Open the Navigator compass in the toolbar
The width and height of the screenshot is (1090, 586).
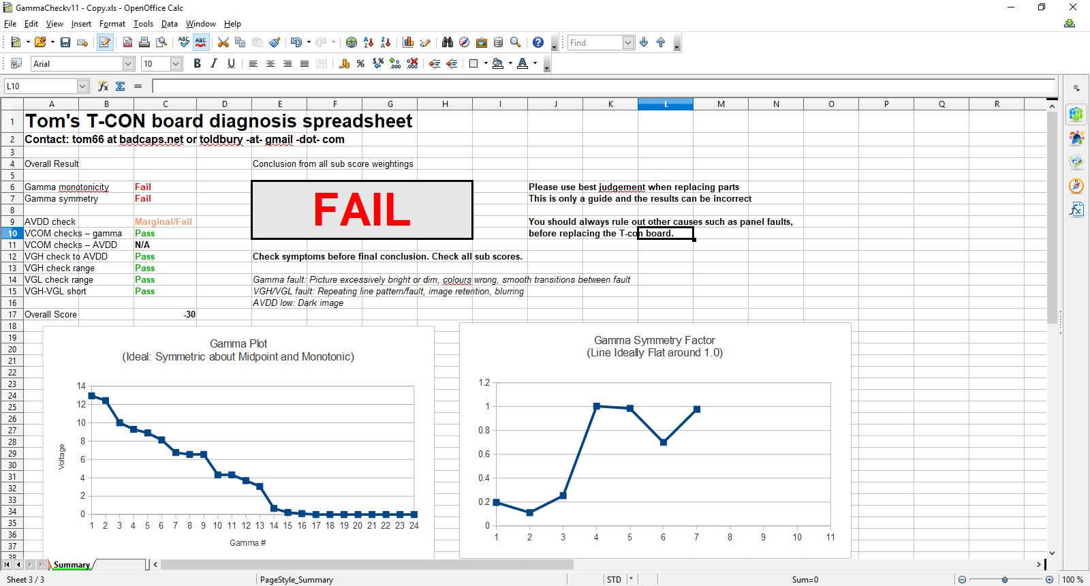coord(465,42)
